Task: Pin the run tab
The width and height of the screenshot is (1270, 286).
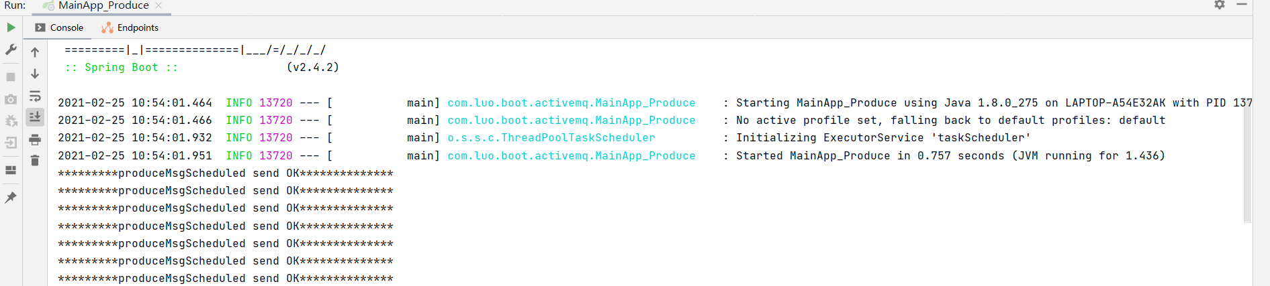Action: coord(11,198)
